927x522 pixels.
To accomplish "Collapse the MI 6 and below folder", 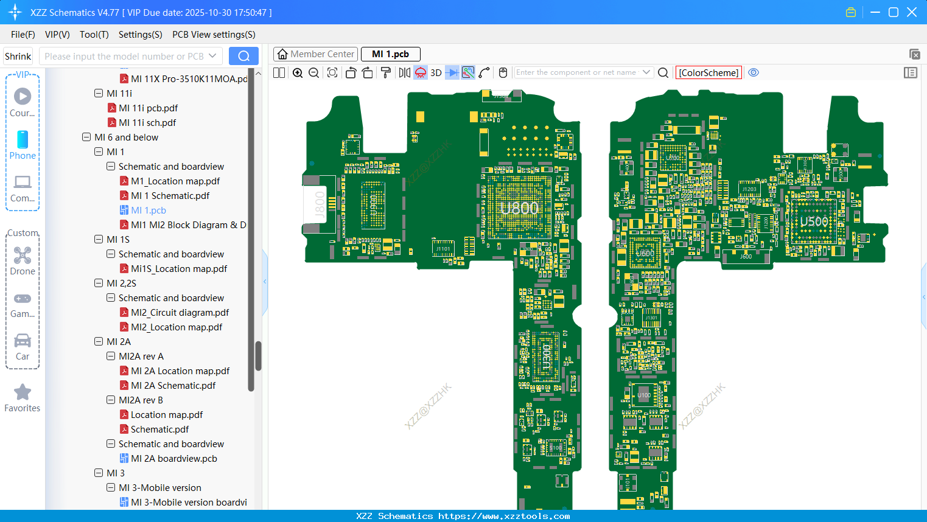I will 86,137.
